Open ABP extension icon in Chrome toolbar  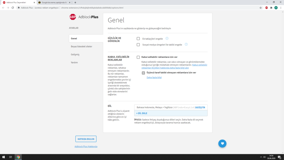[x=266, y=8]
